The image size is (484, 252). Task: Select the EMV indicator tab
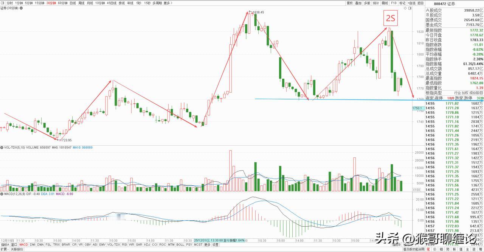pyautogui.click(x=102, y=245)
